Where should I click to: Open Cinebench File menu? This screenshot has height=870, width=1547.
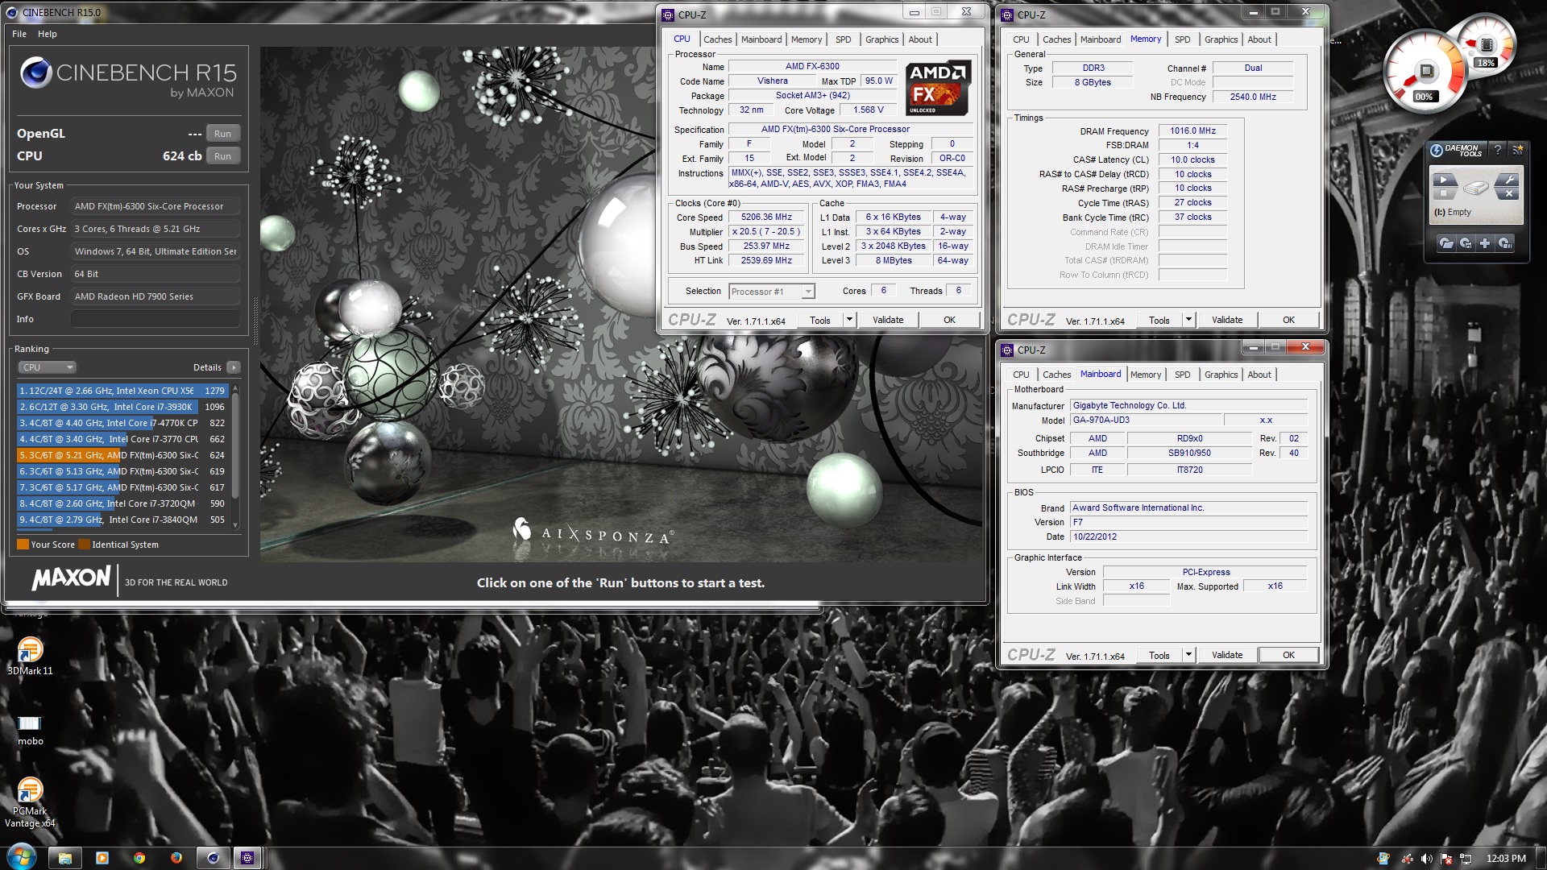point(19,34)
